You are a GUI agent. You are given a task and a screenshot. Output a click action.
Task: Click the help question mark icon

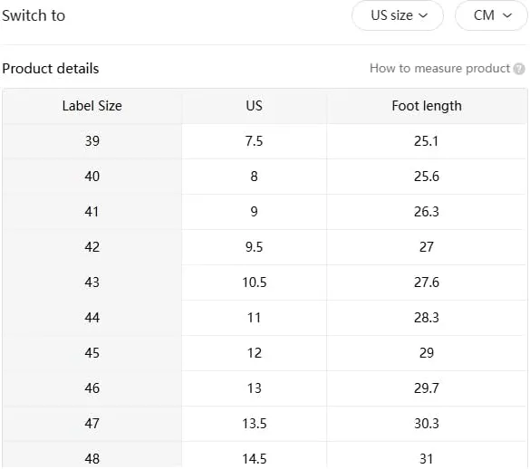click(x=519, y=69)
